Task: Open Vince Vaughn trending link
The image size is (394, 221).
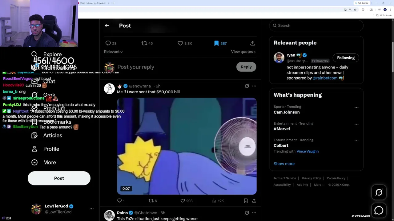Action: tap(308, 151)
